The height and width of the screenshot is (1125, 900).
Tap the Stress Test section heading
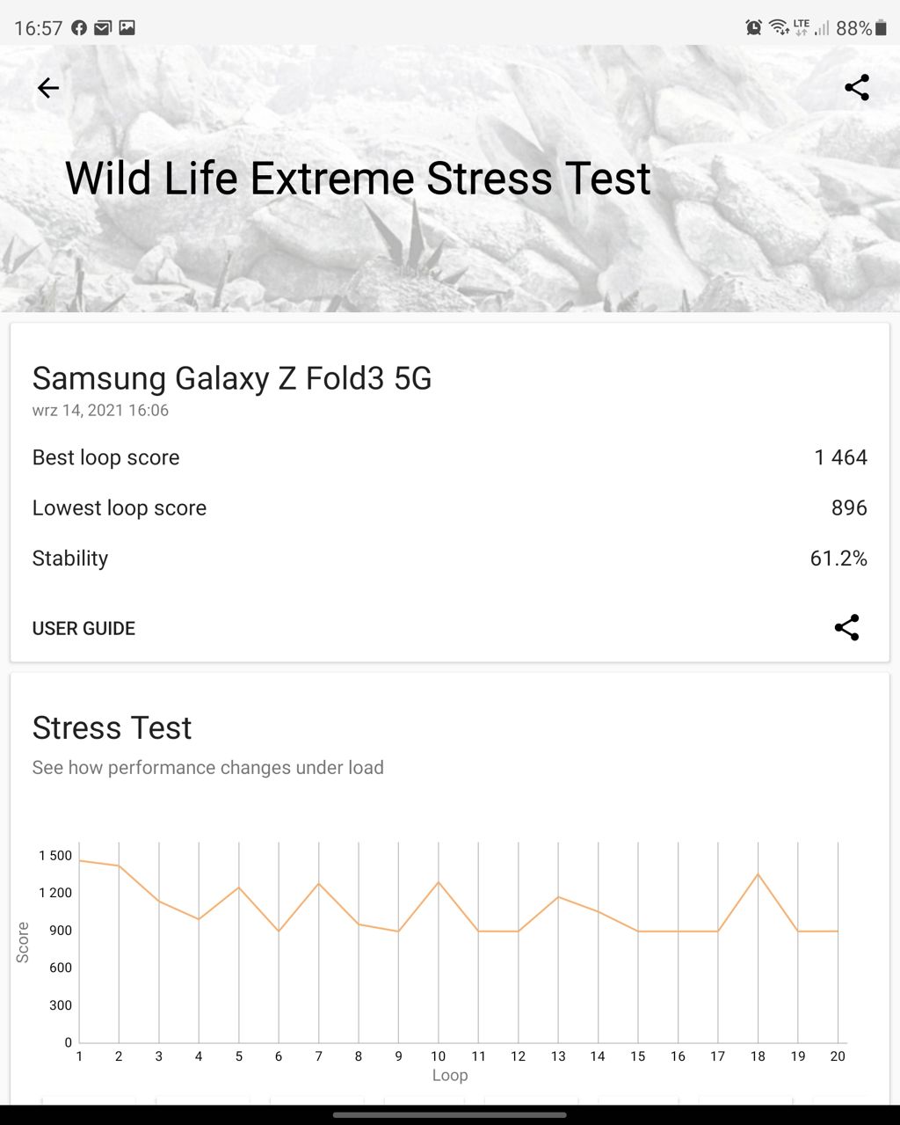pyautogui.click(x=112, y=727)
